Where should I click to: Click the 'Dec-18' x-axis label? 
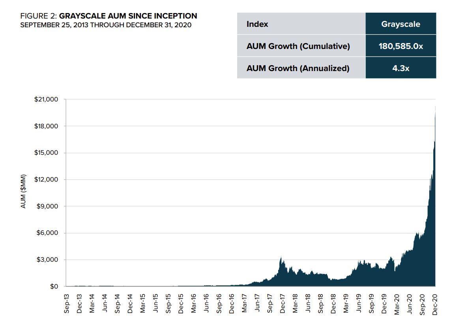click(333, 304)
